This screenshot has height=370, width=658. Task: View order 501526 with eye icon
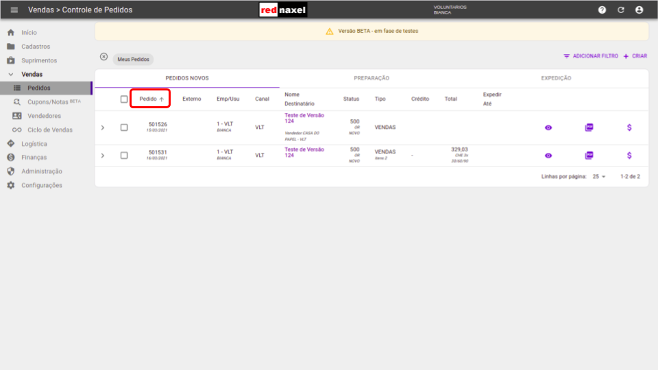548,127
